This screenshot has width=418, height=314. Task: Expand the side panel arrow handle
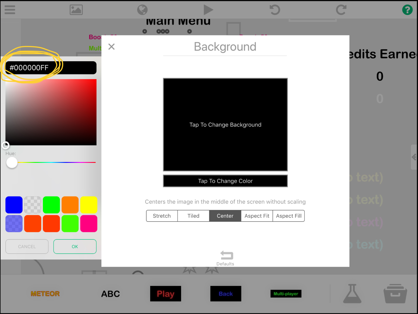[414, 157]
